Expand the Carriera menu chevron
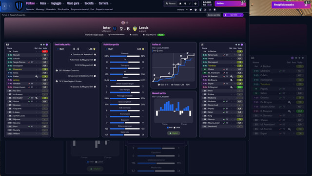The height and width of the screenshot is (176, 312). [x=111, y=3]
